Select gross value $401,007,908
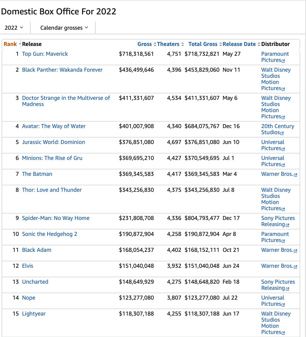Screen dimensions: 306x337 point(136,126)
